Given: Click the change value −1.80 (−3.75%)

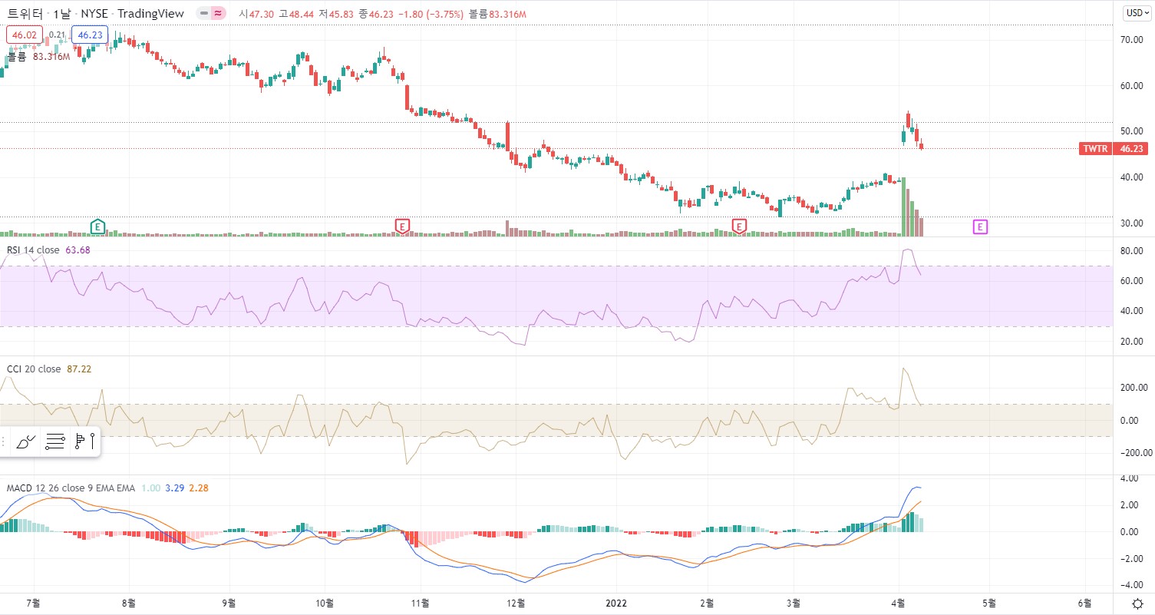Looking at the screenshot, I should point(431,14).
